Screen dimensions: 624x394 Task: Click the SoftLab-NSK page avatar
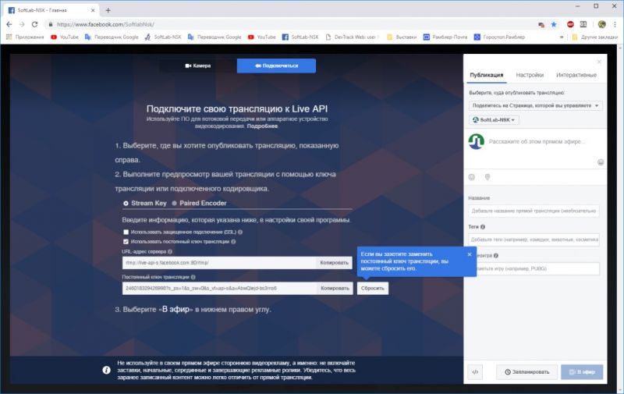point(477,141)
